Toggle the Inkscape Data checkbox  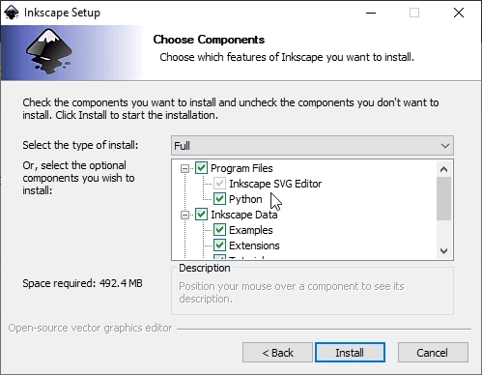tap(201, 215)
